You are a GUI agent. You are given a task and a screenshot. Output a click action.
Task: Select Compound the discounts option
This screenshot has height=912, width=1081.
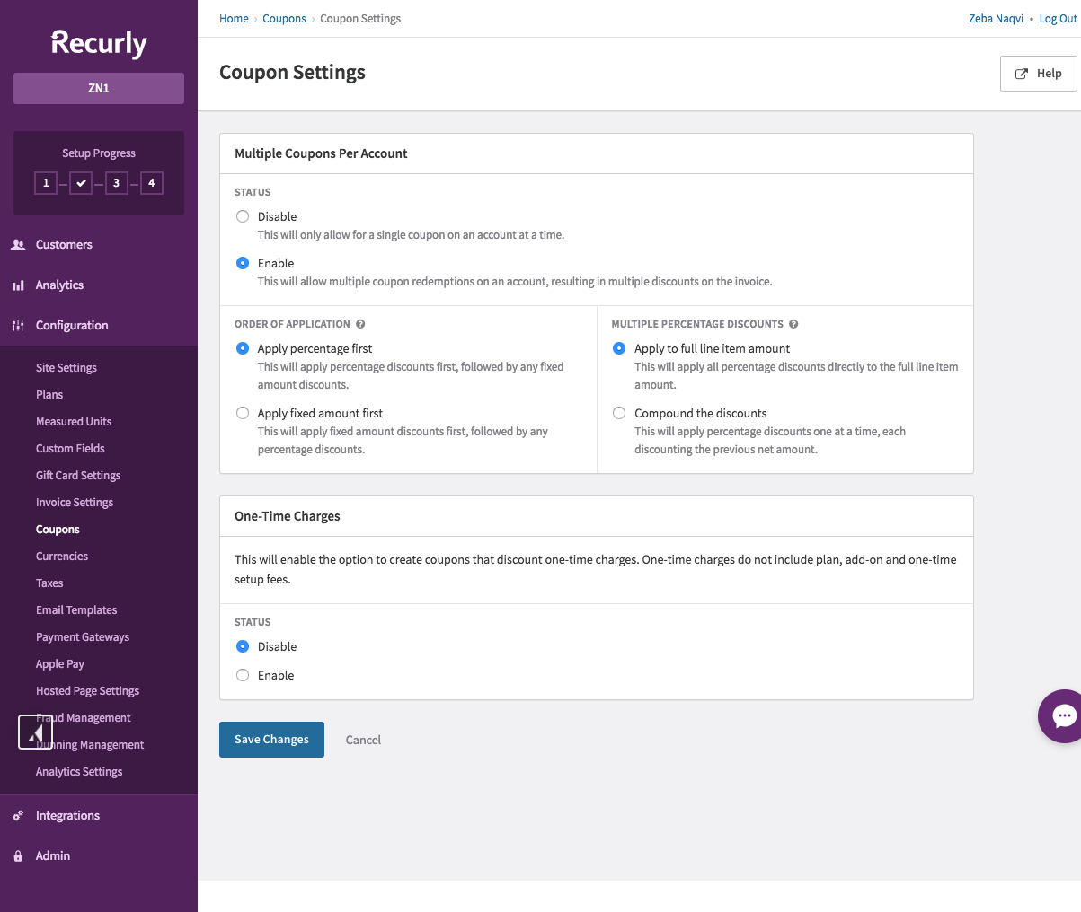click(x=619, y=413)
